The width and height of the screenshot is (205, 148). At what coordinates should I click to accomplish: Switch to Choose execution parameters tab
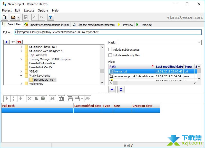coord(94,25)
